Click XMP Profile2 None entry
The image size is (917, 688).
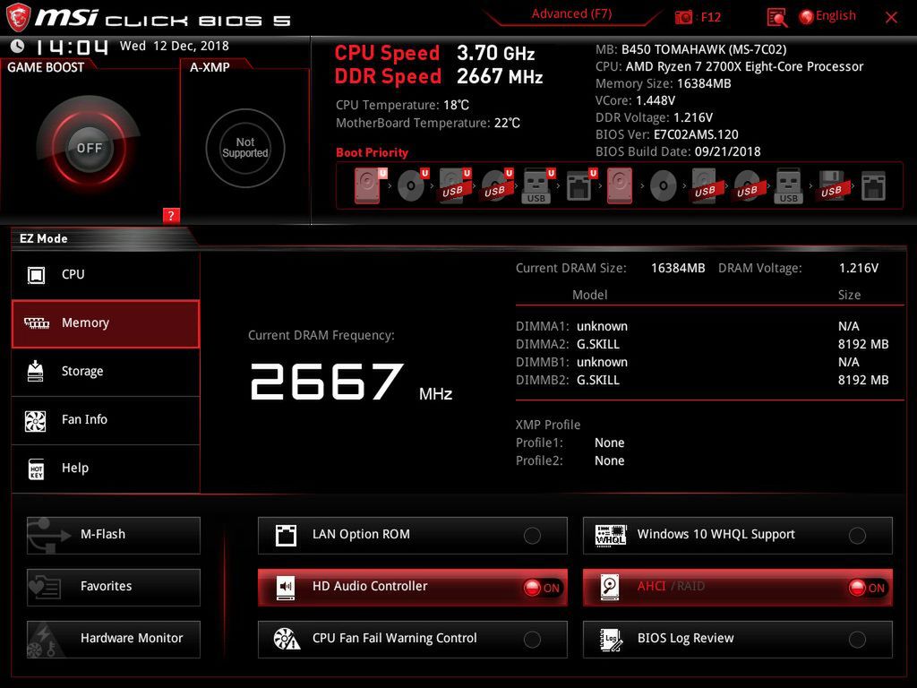point(570,461)
